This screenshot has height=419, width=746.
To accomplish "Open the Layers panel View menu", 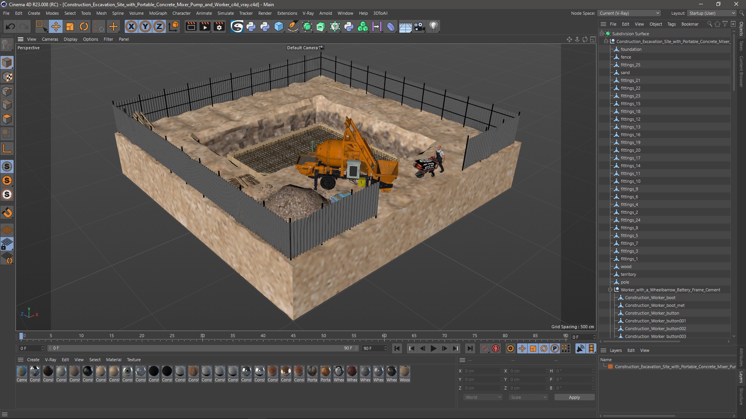I will 645,350.
